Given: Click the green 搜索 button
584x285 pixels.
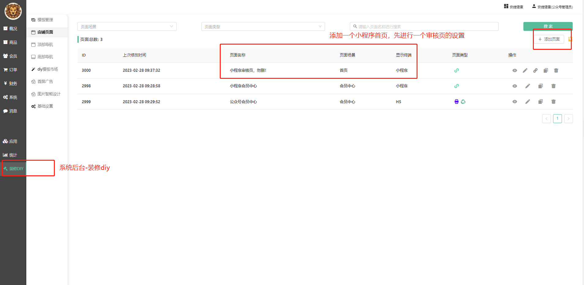Looking at the screenshot, I should [548, 26].
